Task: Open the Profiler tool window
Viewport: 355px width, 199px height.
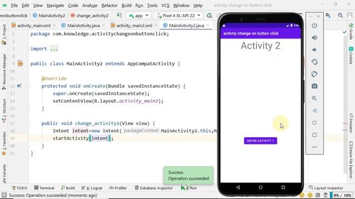Action: [118, 188]
